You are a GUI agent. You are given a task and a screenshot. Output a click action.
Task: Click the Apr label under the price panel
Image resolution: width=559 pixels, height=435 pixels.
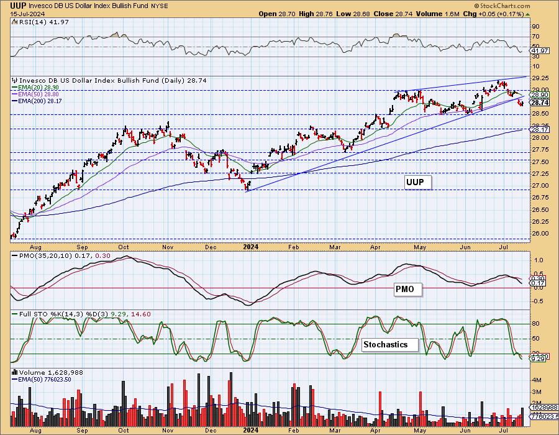pyautogui.click(x=375, y=247)
